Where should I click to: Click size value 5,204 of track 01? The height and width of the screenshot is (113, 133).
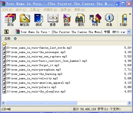point(128,48)
